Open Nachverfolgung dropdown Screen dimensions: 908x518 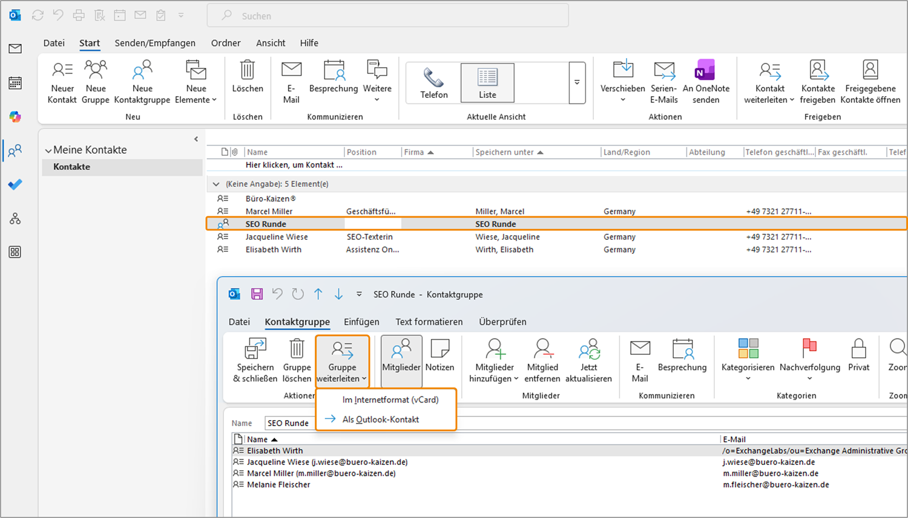click(x=809, y=361)
